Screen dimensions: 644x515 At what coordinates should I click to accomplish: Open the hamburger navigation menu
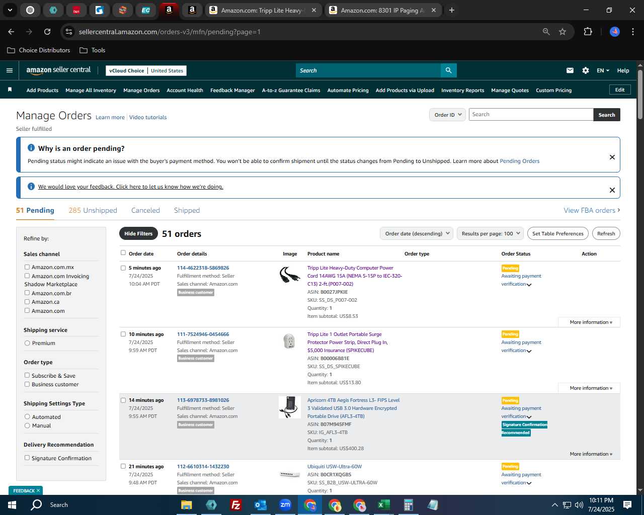[10, 70]
